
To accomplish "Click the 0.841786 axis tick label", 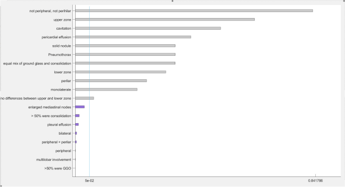I will pos(315,180).
